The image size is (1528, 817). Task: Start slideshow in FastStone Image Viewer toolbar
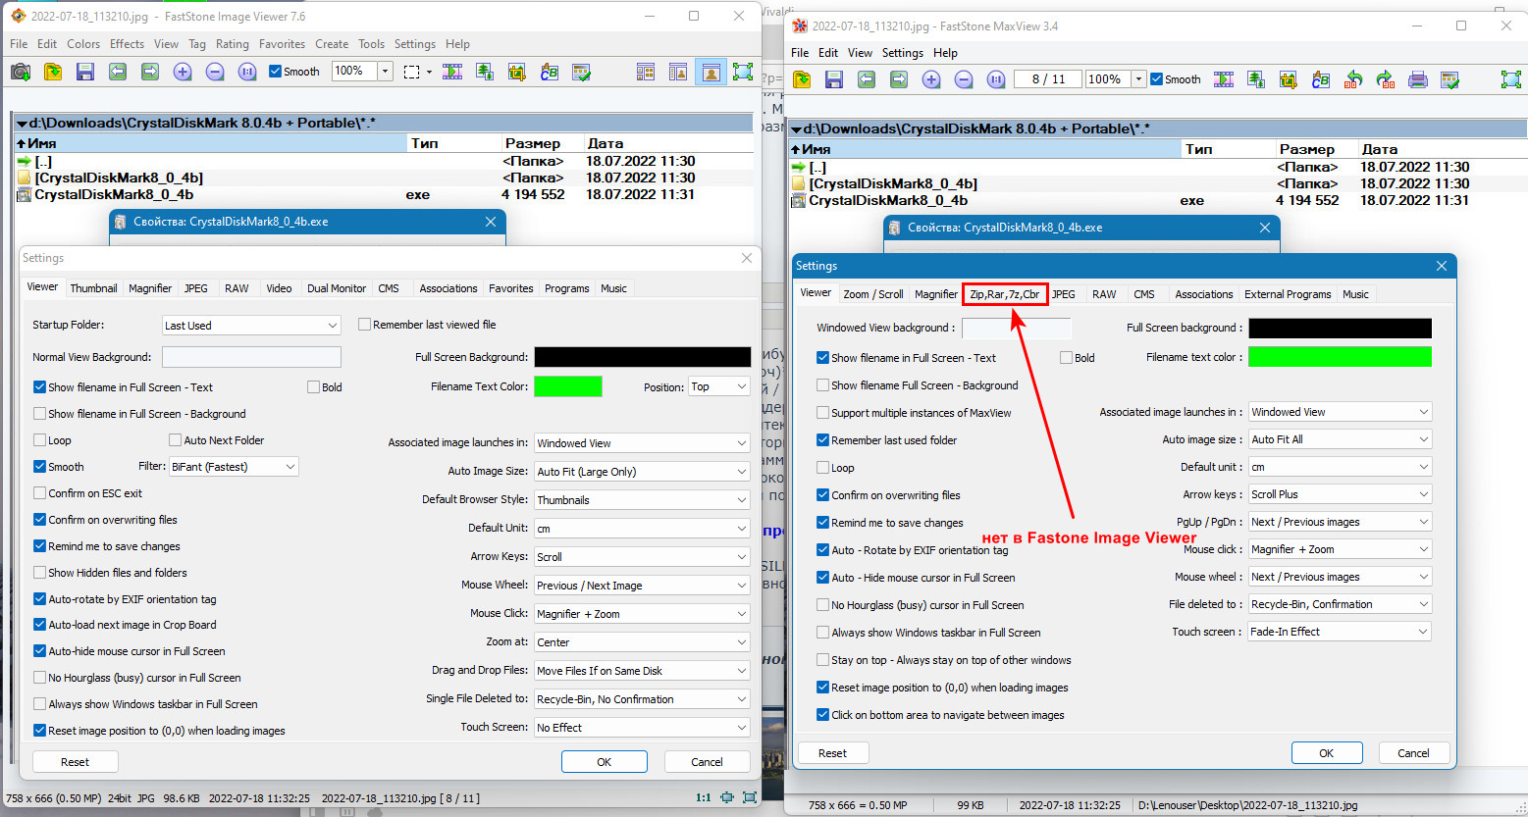coord(451,72)
